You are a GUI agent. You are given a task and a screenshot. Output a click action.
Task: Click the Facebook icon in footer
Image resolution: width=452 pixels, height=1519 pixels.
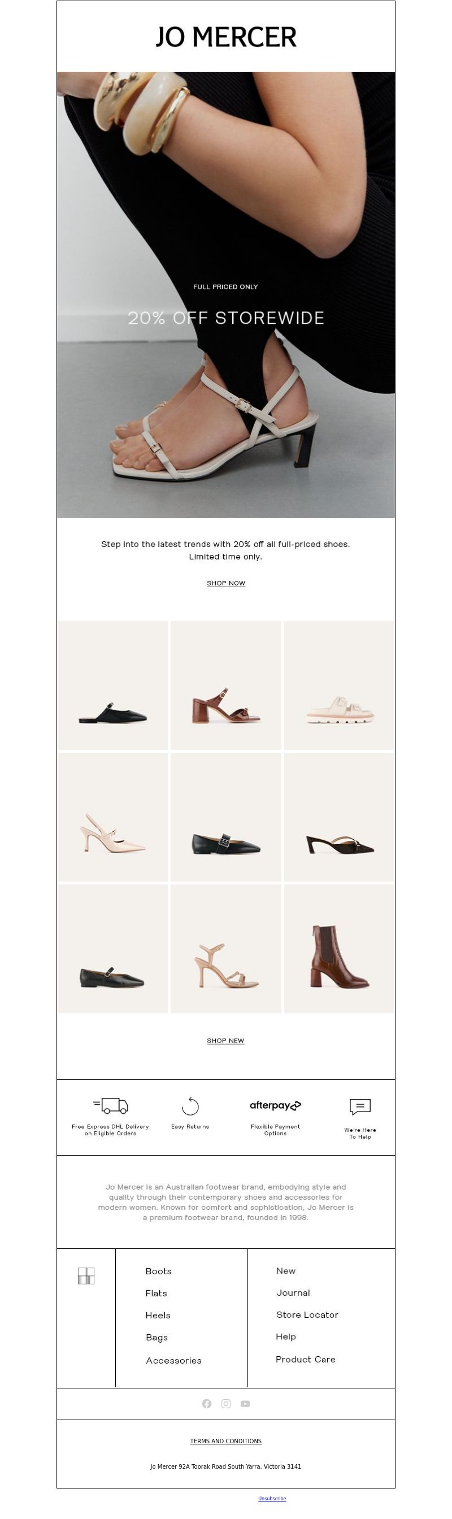pos(207,1403)
